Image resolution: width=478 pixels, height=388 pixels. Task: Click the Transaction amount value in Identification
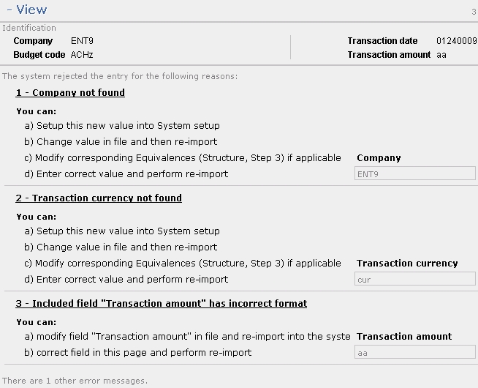click(x=441, y=55)
